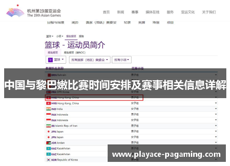Open the 所有小项 events dropdown

point(121,60)
